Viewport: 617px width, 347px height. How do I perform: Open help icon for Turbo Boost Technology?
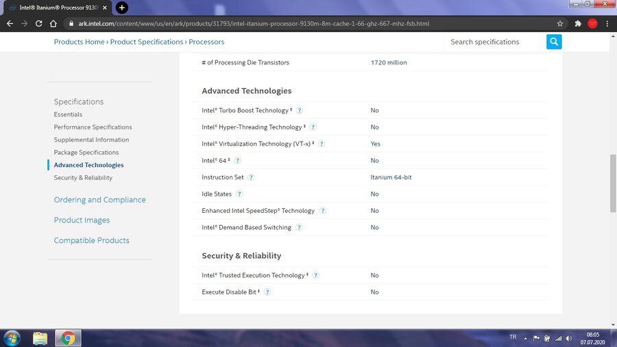point(300,110)
